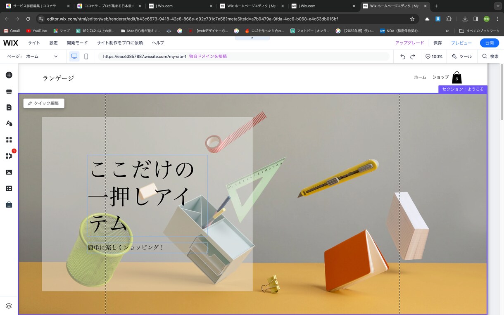Open the Gmail bookmark
The width and height of the screenshot is (504, 315).
[12, 31]
